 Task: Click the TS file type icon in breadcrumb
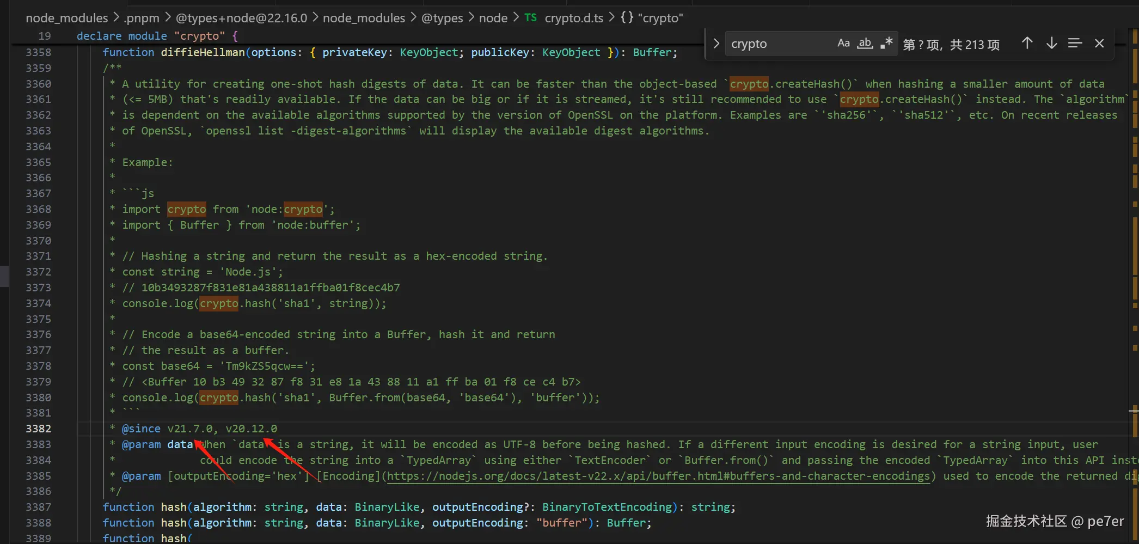tap(530, 18)
